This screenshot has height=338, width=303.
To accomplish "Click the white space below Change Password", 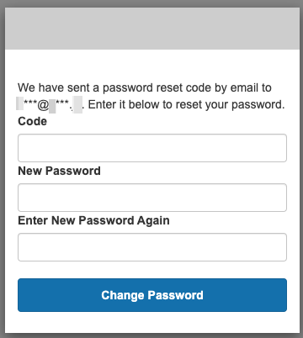I will pyautogui.click(x=152, y=322).
